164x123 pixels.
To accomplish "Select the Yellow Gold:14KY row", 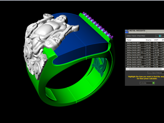I will pyautogui.click(x=145, y=47).
